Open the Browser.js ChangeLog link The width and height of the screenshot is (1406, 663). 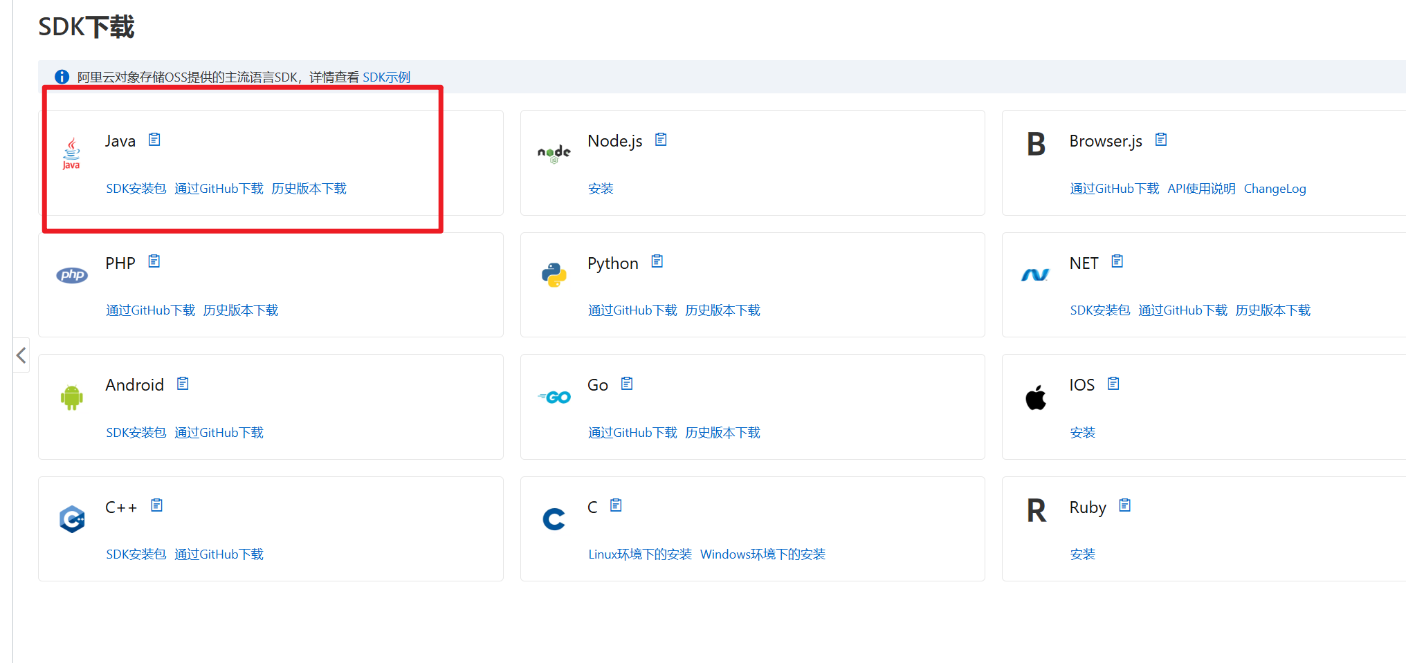point(1275,189)
